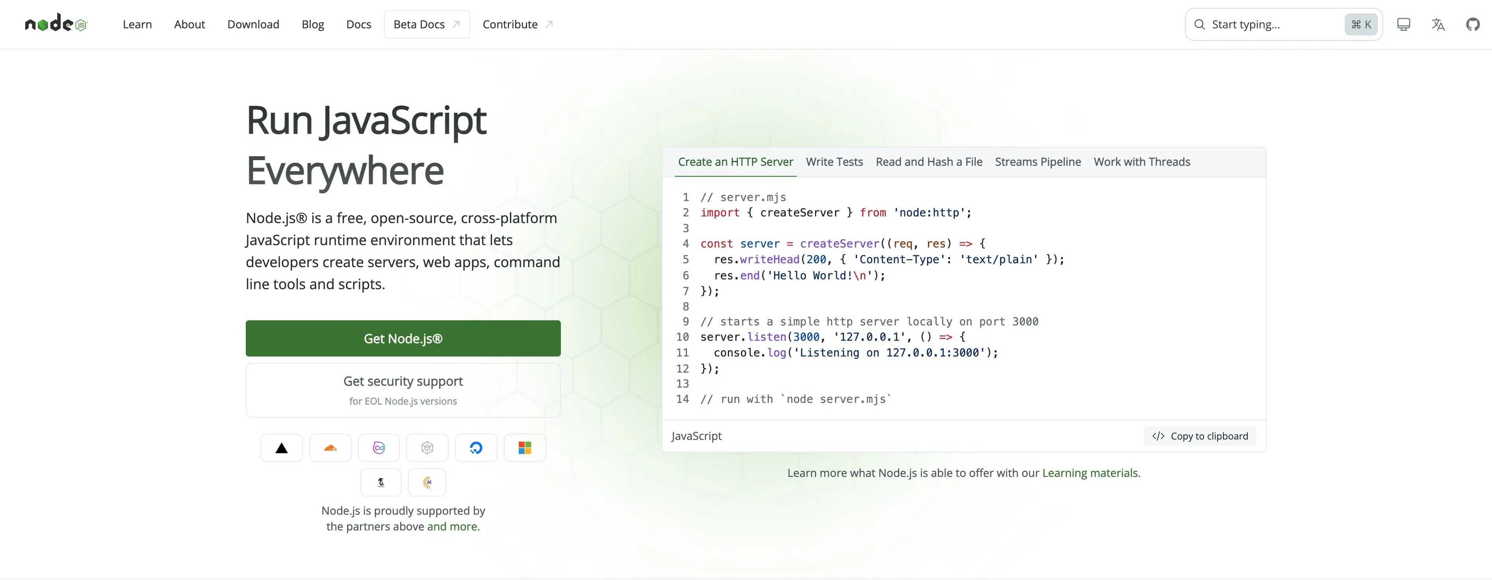The image size is (1492, 580).
Task: Click the search magnifier icon
Action: [x=1199, y=24]
